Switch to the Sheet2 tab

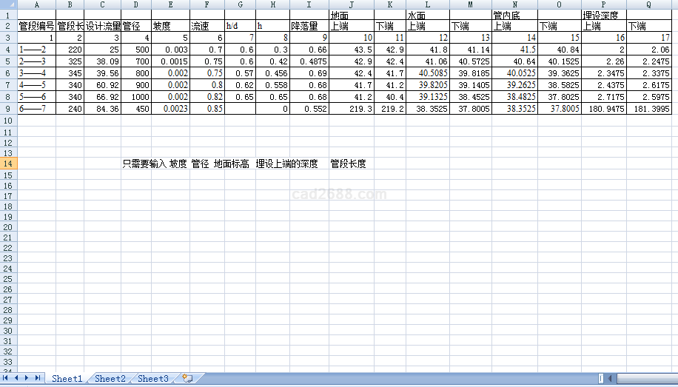tap(110, 378)
